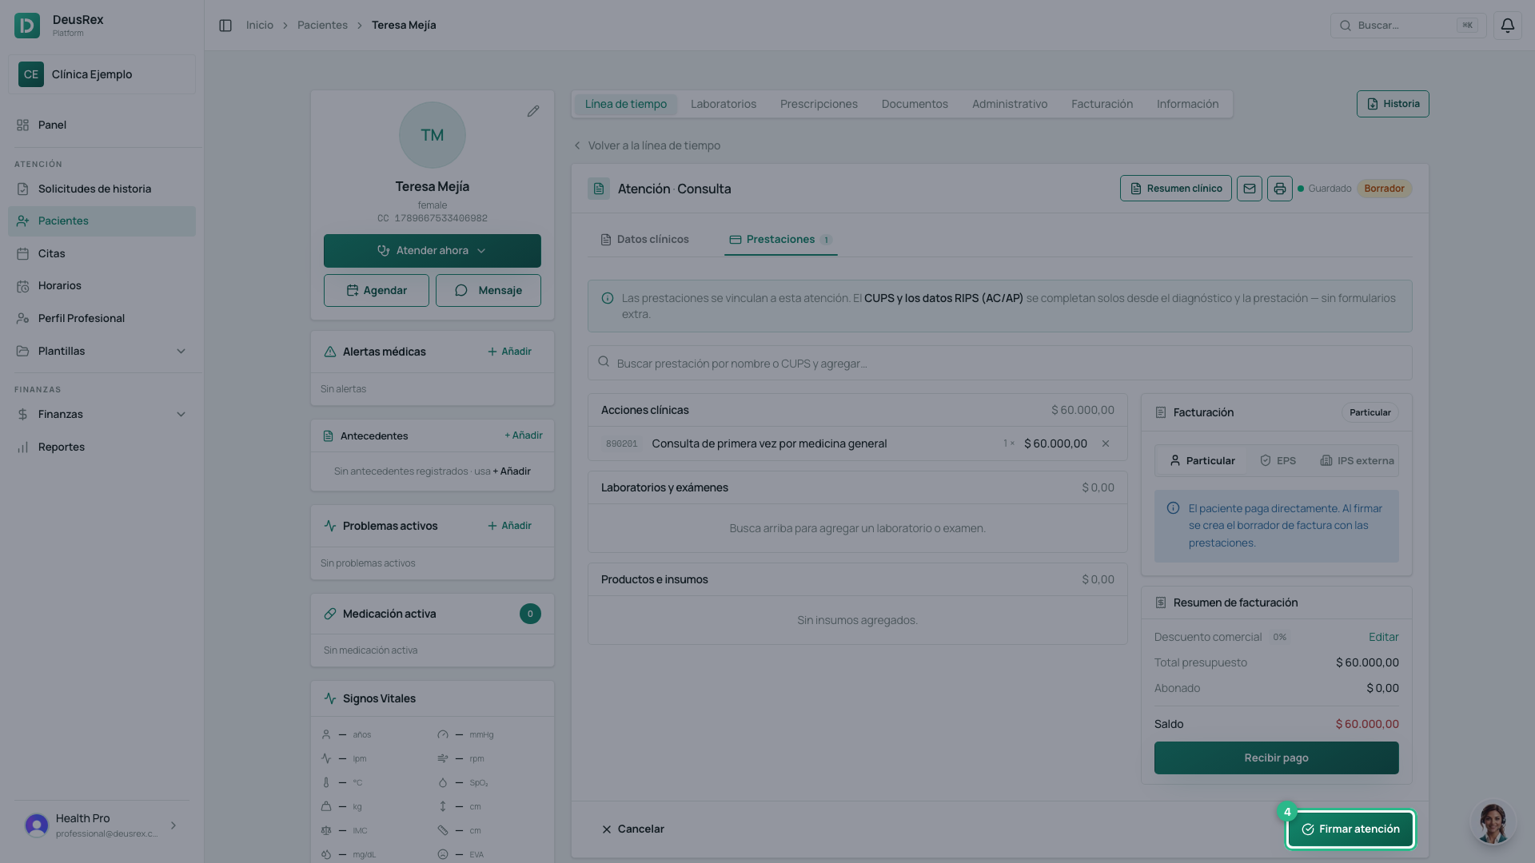Click the edit pencil on patient card

pyautogui.click(x=533, y=111)
